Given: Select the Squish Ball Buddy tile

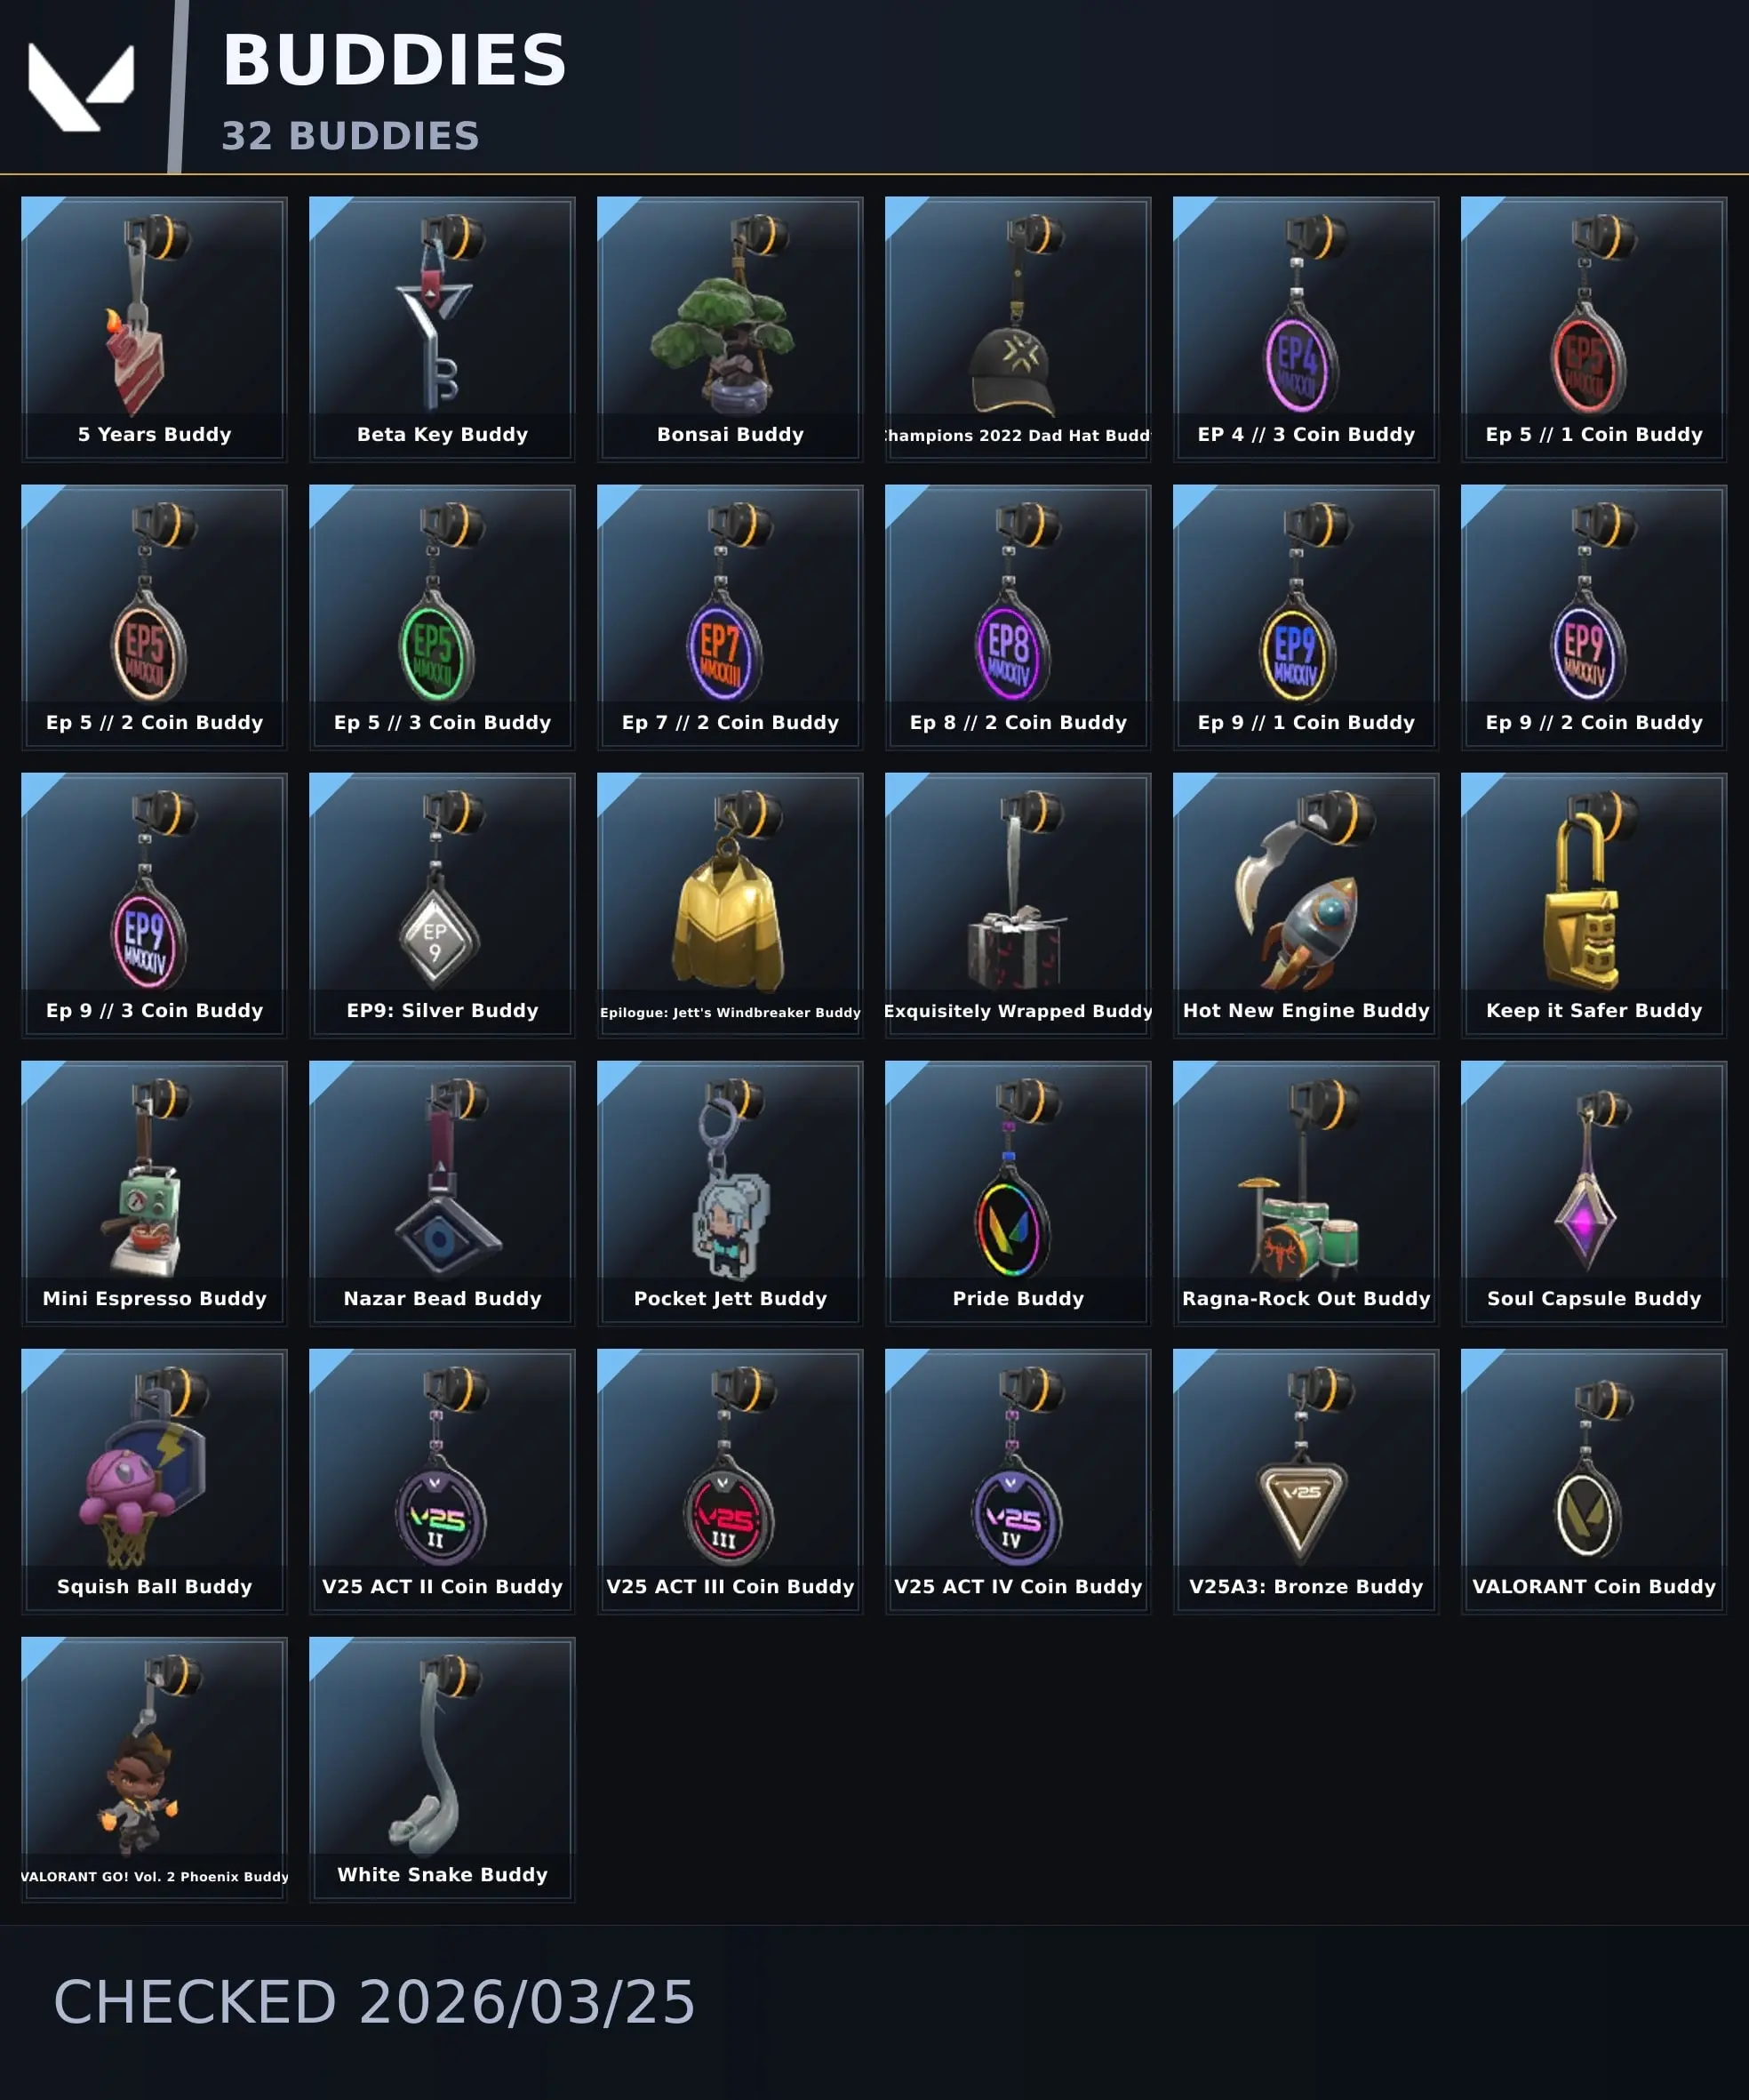Looking at the screenshot, I should tap(154, 1481).
